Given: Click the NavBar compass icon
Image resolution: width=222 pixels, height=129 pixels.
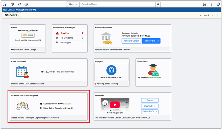Looking at the screenshot, I should click(x=218, y=4).
